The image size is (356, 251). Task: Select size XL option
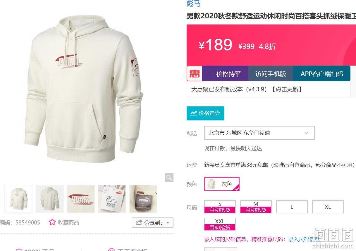328,207
